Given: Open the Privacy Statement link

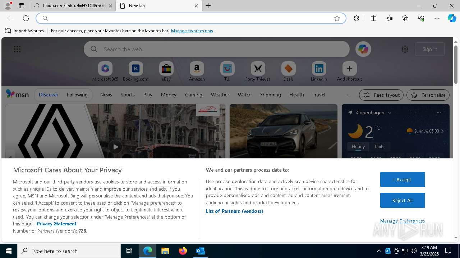Looking at the screenshot, I should click(56, 224).
